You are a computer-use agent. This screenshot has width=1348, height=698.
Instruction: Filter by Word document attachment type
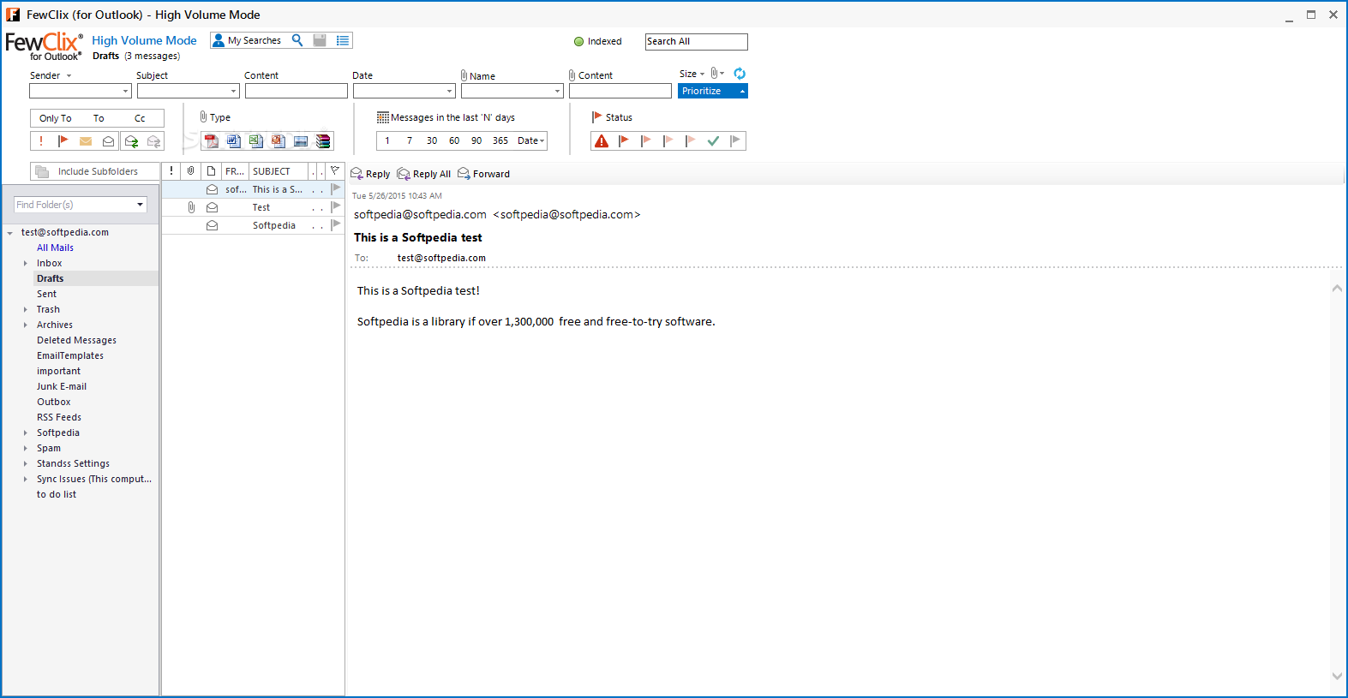coord(234,141)
